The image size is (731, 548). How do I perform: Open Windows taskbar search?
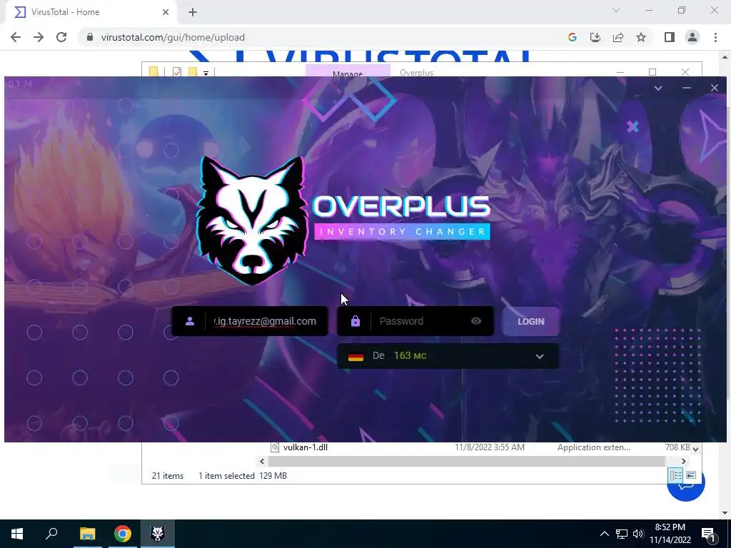[x=51, y=534]
